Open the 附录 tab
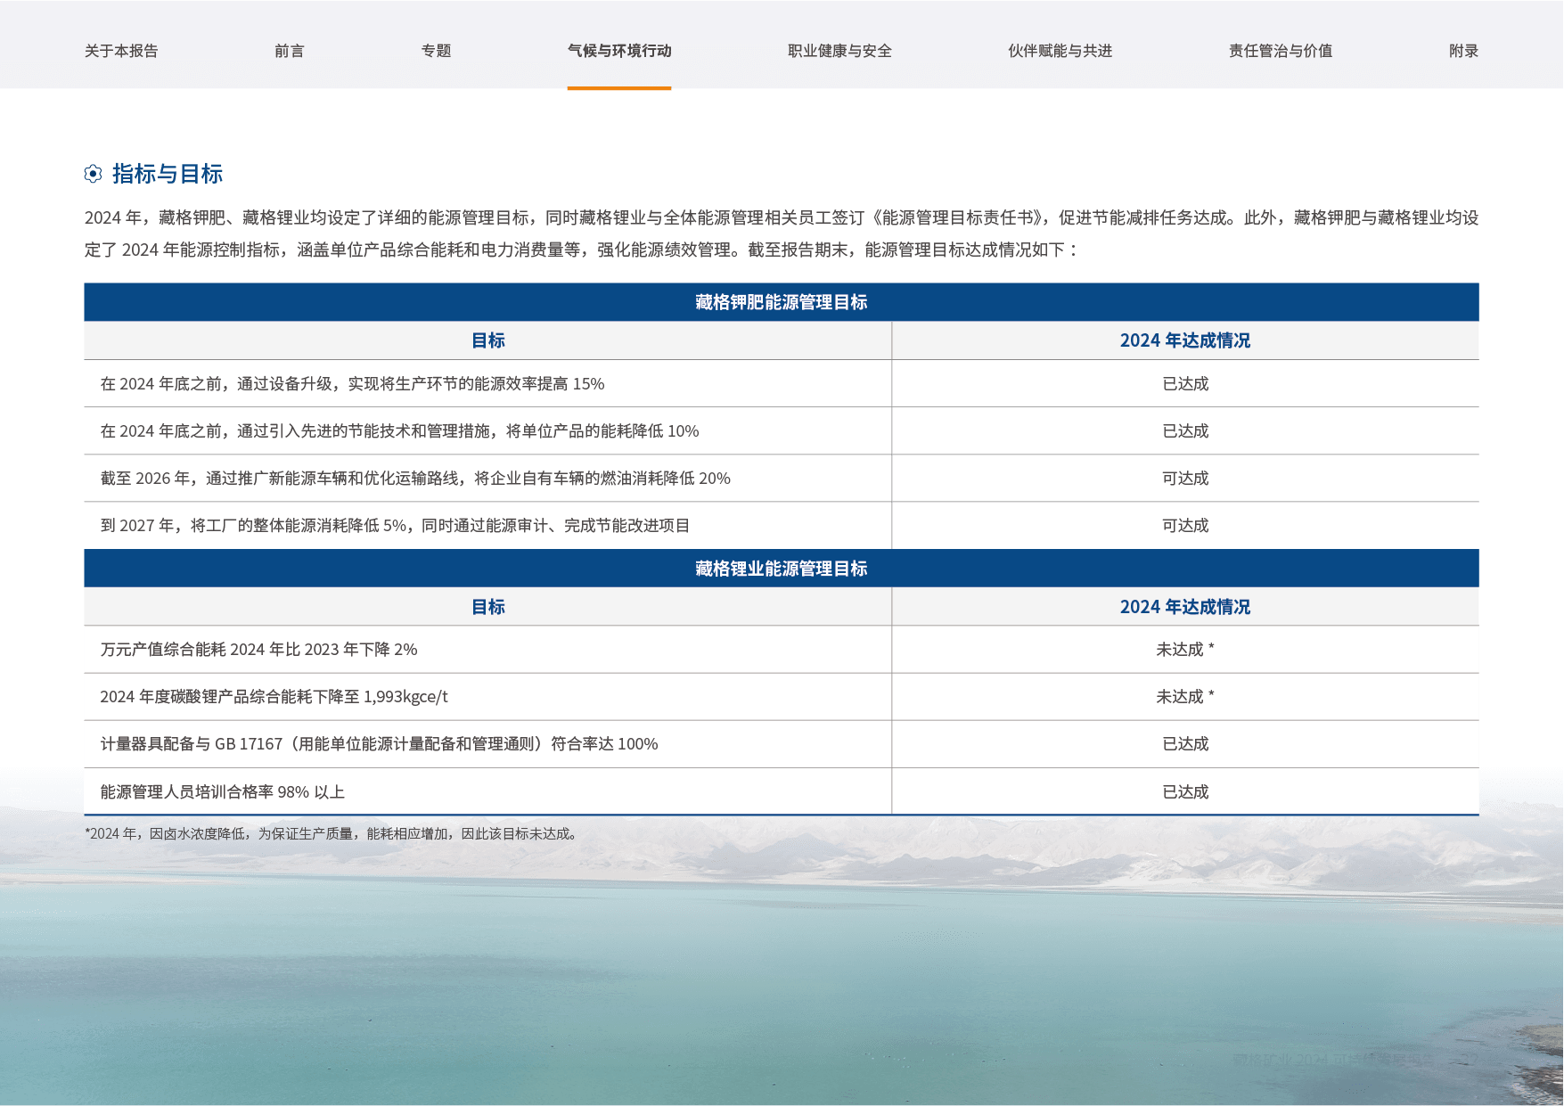This screenshot has width=1564, height=1106. click(1463, 51)
